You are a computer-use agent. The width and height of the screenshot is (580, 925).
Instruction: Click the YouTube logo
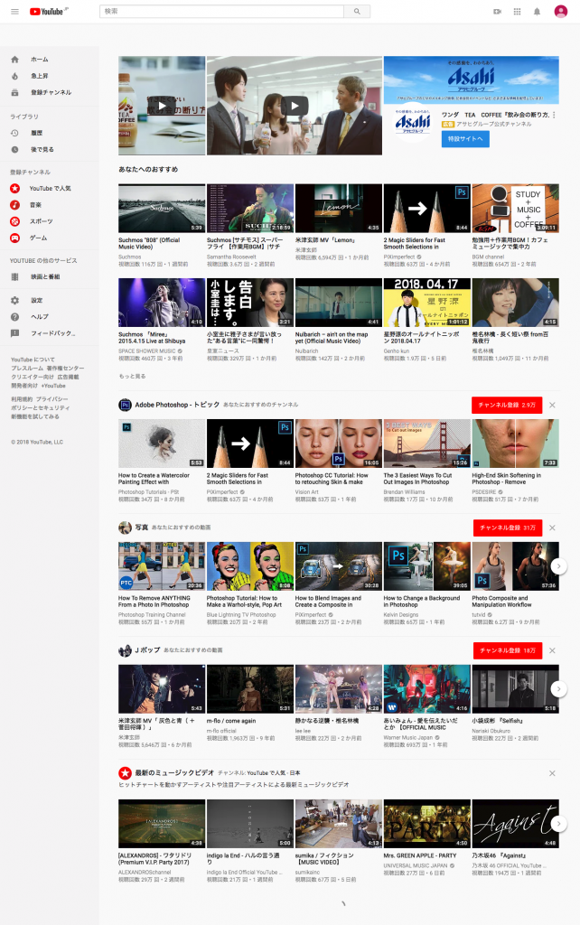pos(47,12)
